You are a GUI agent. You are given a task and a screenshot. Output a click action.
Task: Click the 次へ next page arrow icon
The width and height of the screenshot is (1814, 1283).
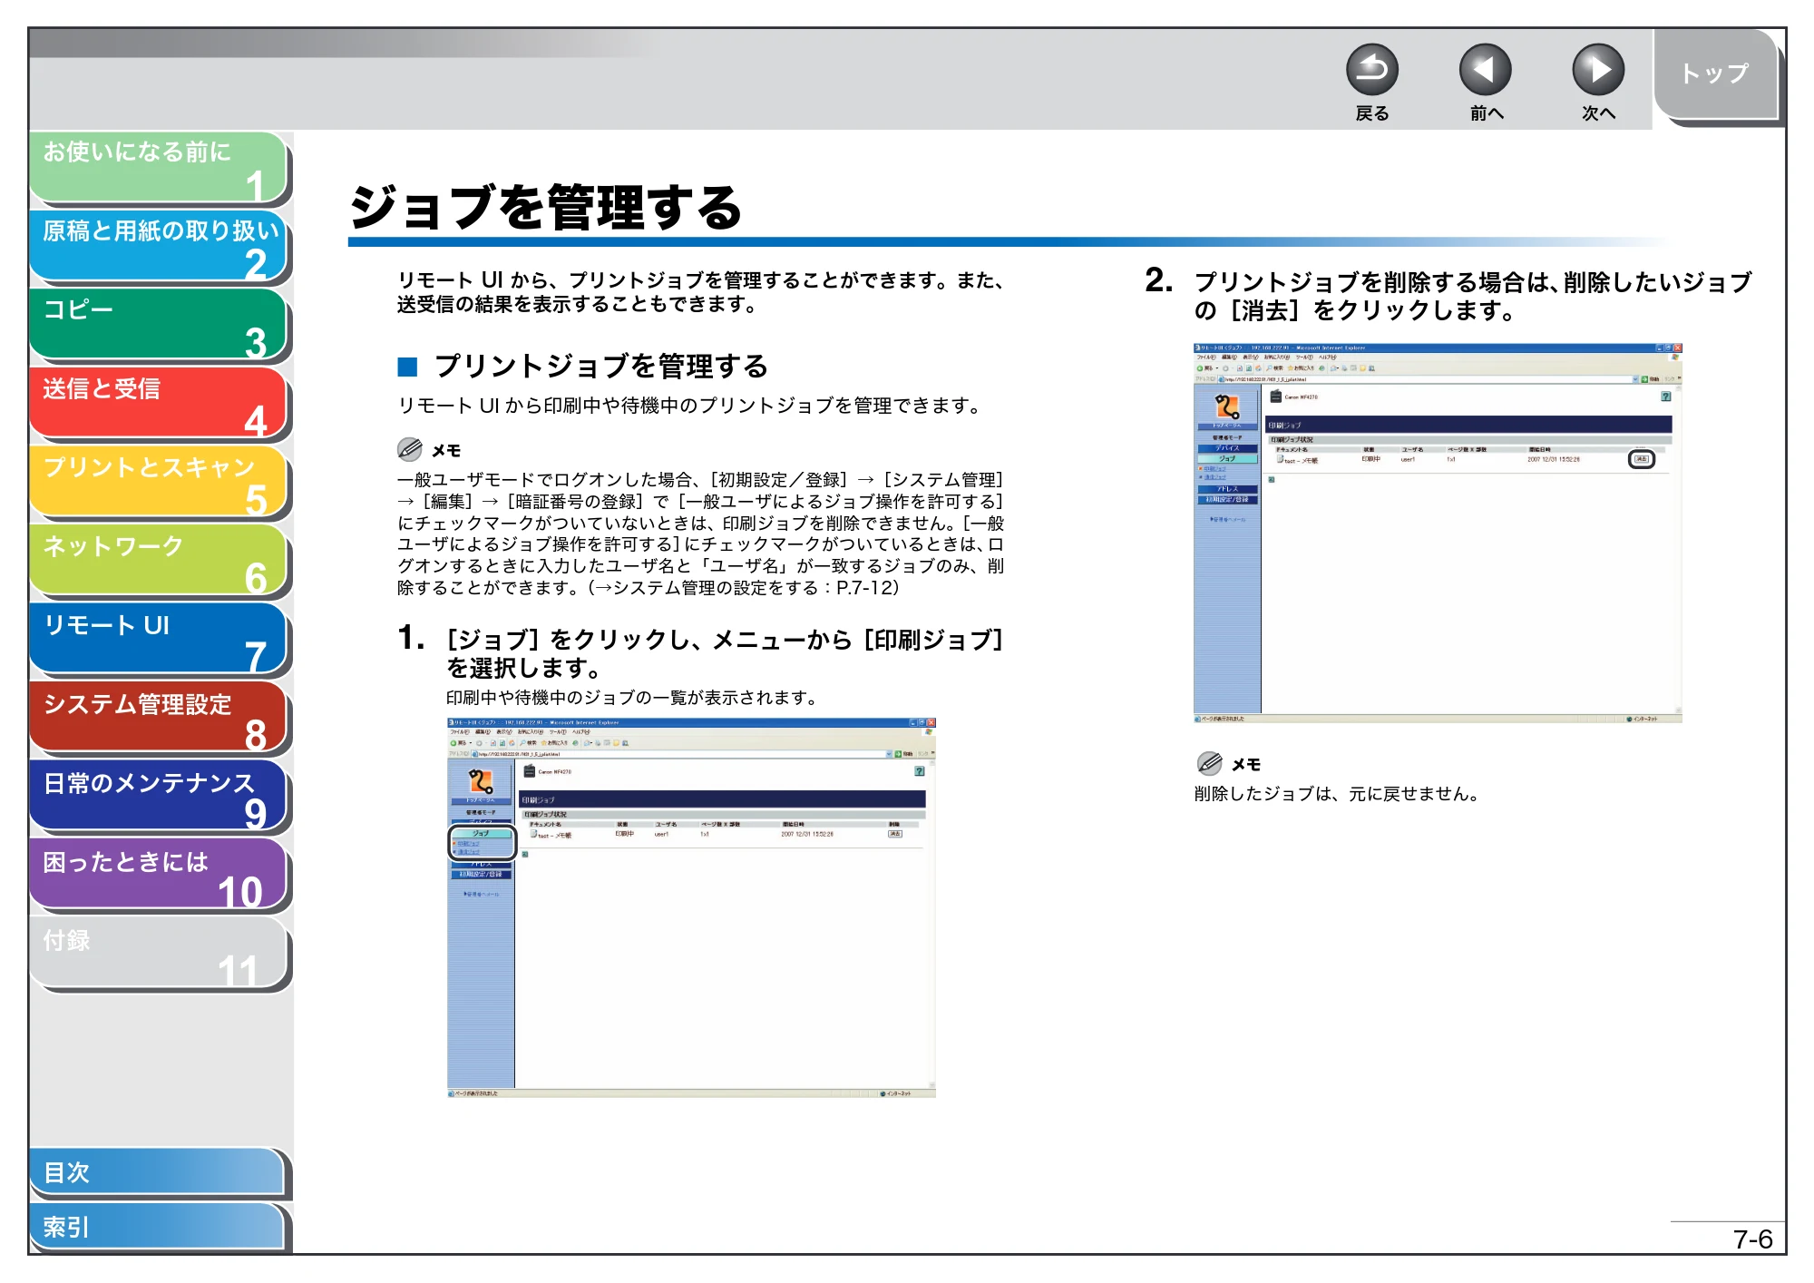tap(1598, 70)
